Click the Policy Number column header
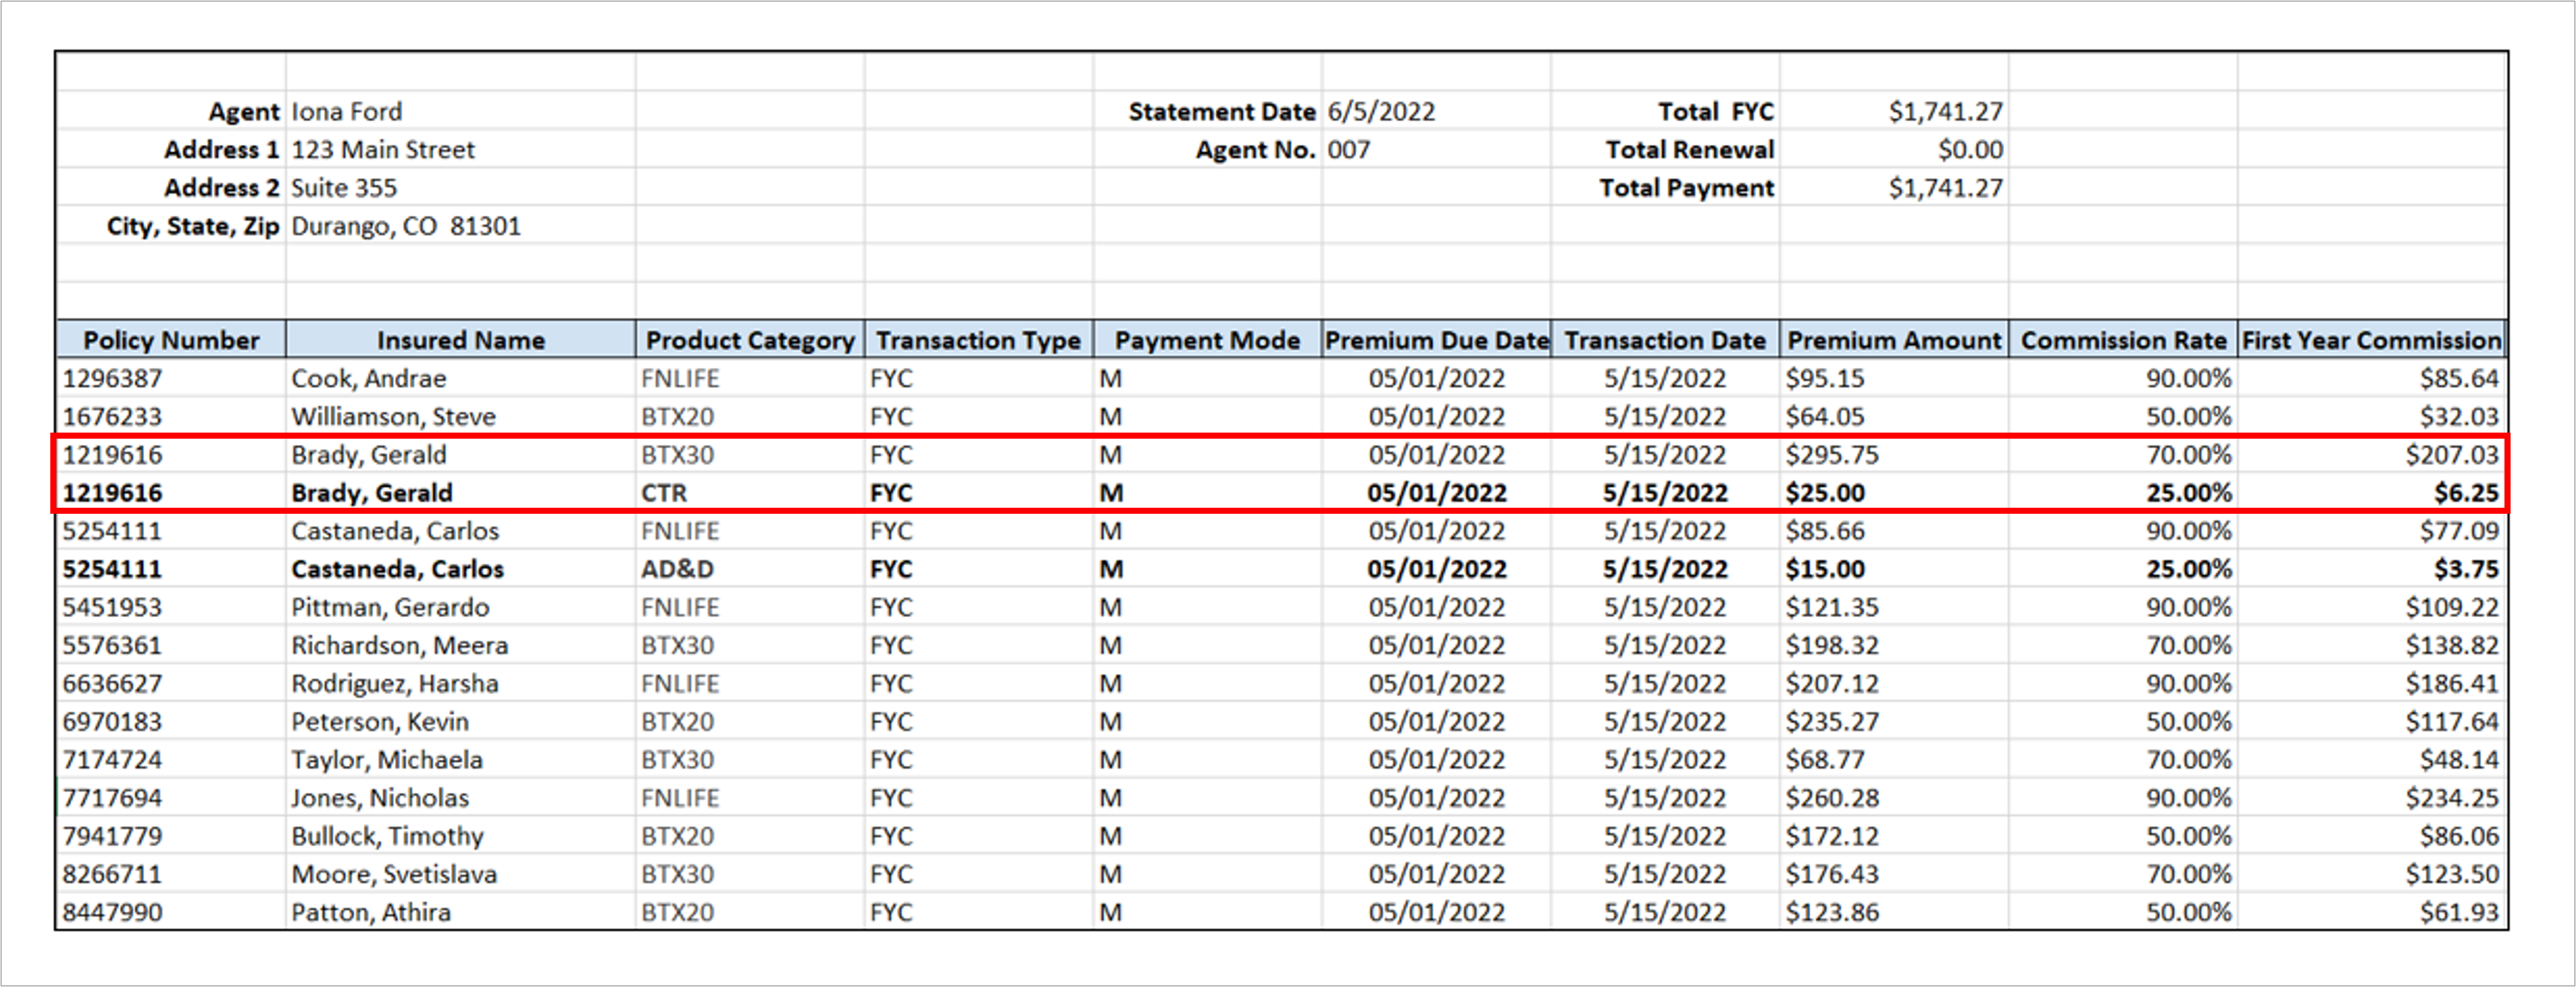This screenshot has width=2576, height=987. [x=170, y=340]
